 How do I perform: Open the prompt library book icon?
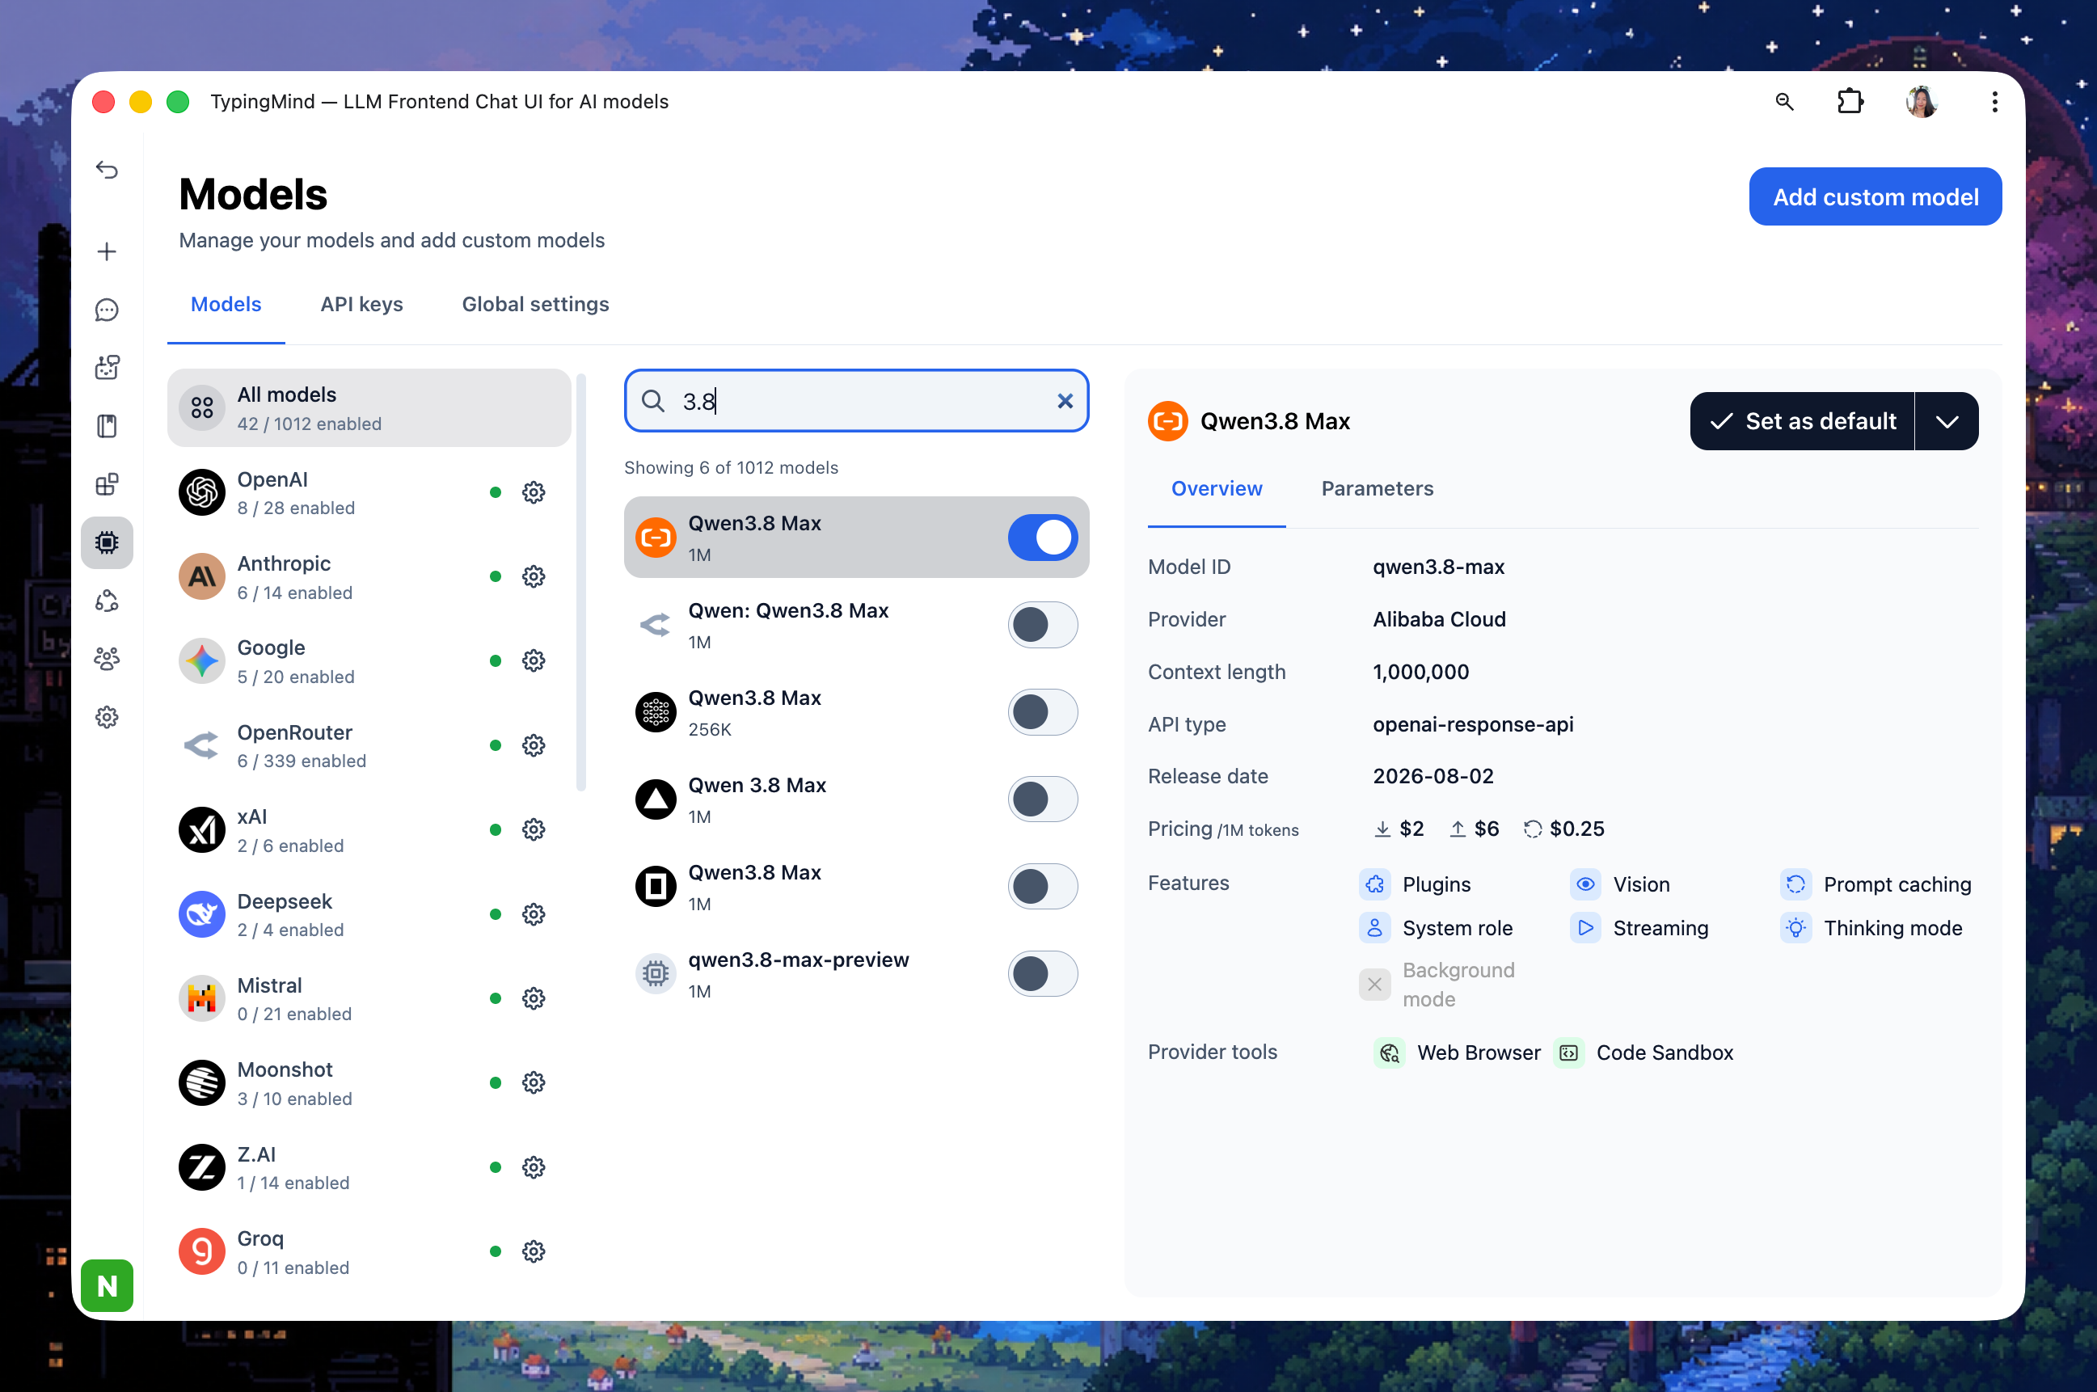[107, 426]
